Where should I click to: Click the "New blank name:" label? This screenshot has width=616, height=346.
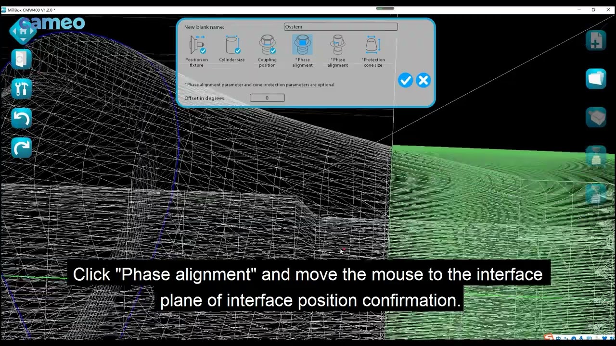(x=204, y=27)
